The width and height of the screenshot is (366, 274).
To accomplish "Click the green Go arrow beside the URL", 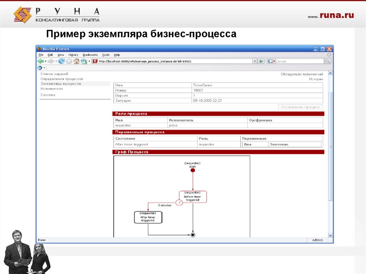I will tap(261, 61).
